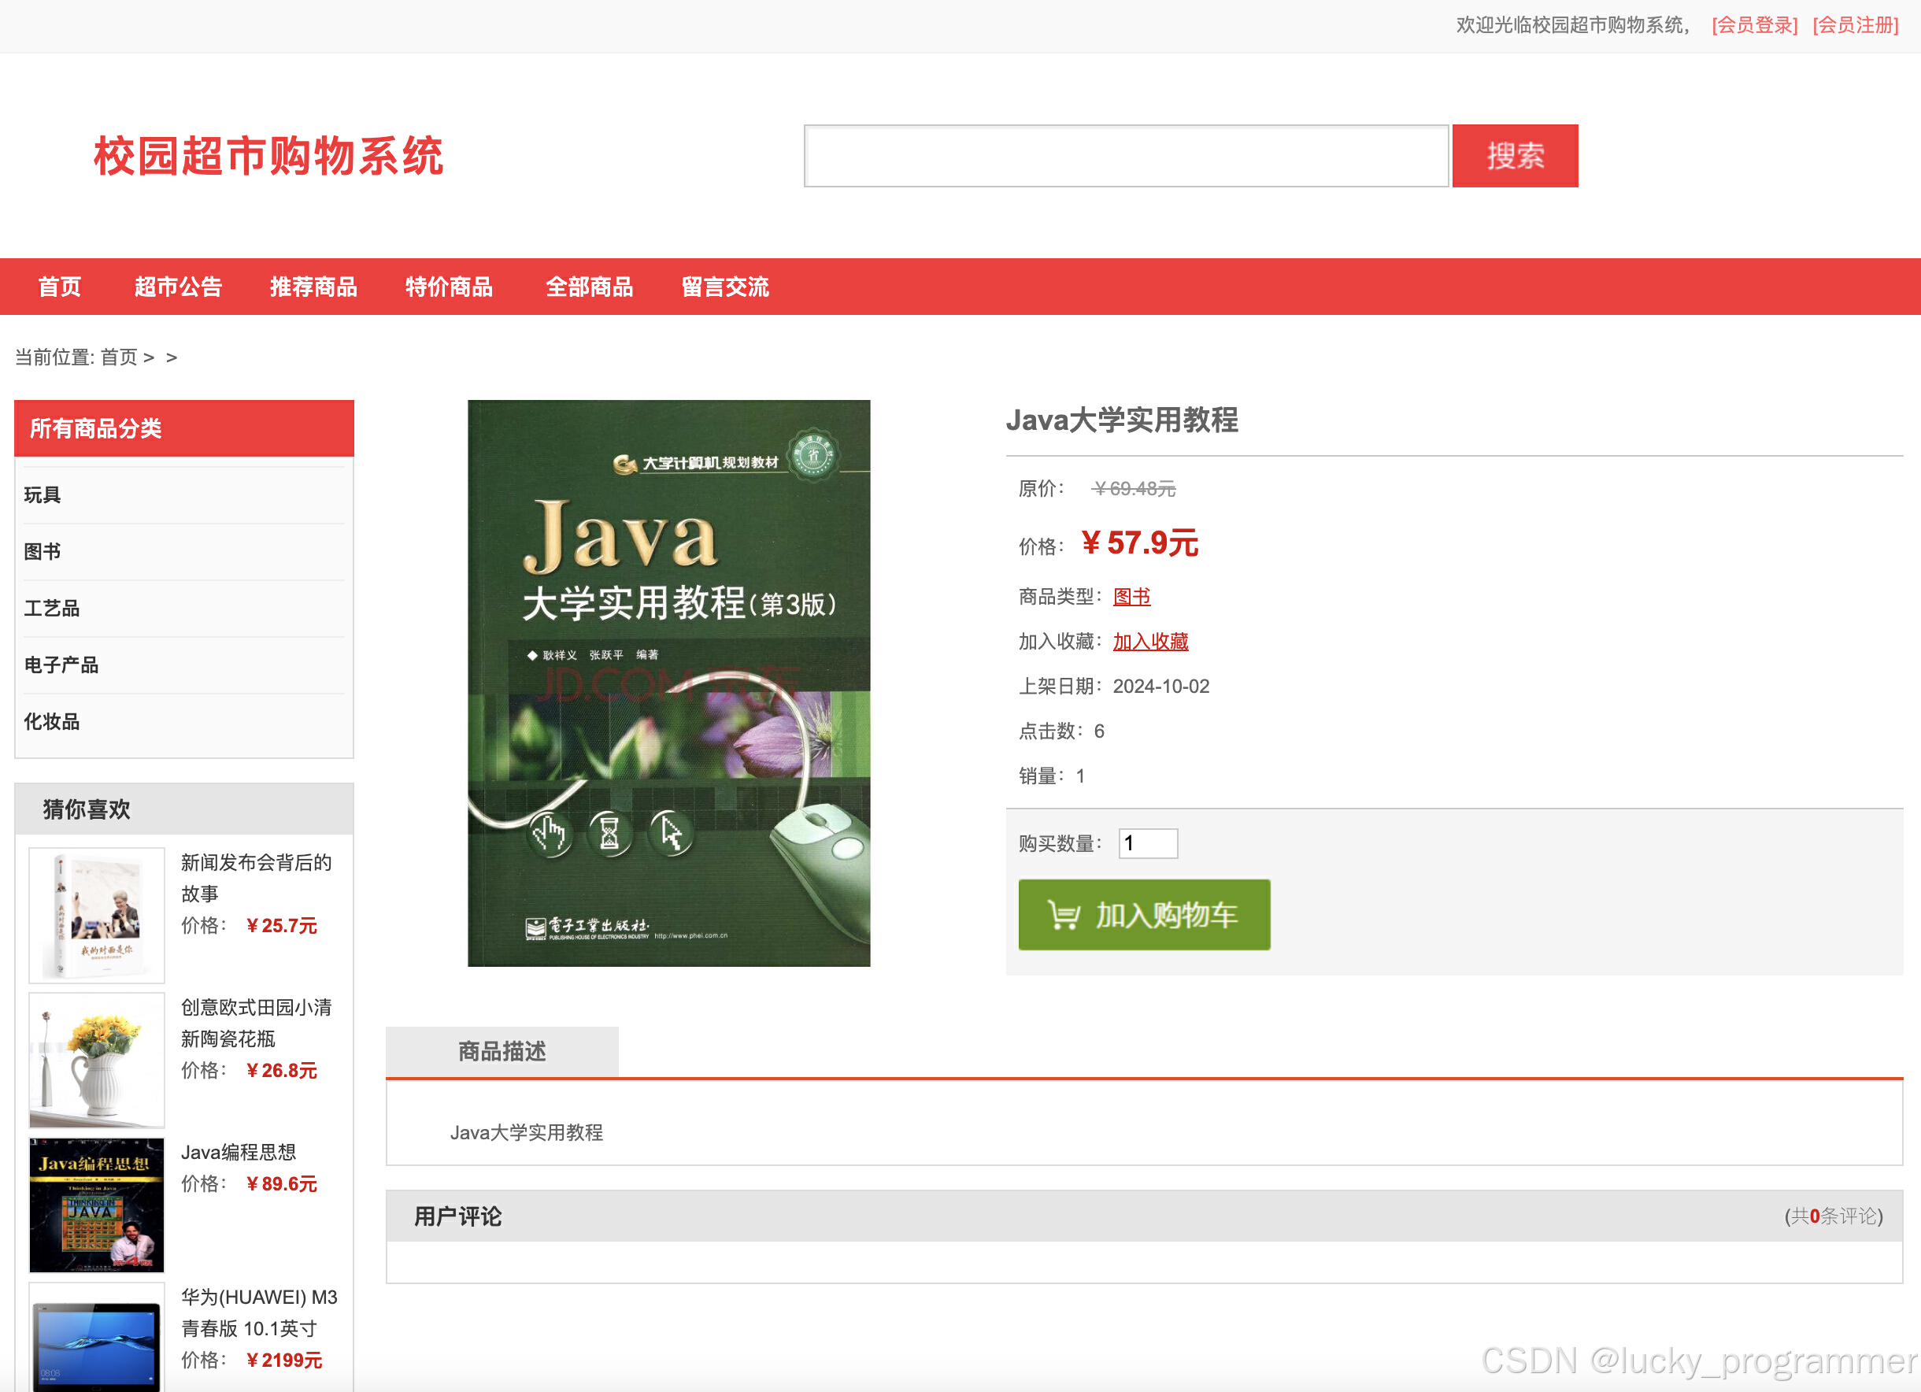Select the 电子产品 category in the sidebar
The width and height of the screenshot is (1921, 1392).
(x=61, y=665)
